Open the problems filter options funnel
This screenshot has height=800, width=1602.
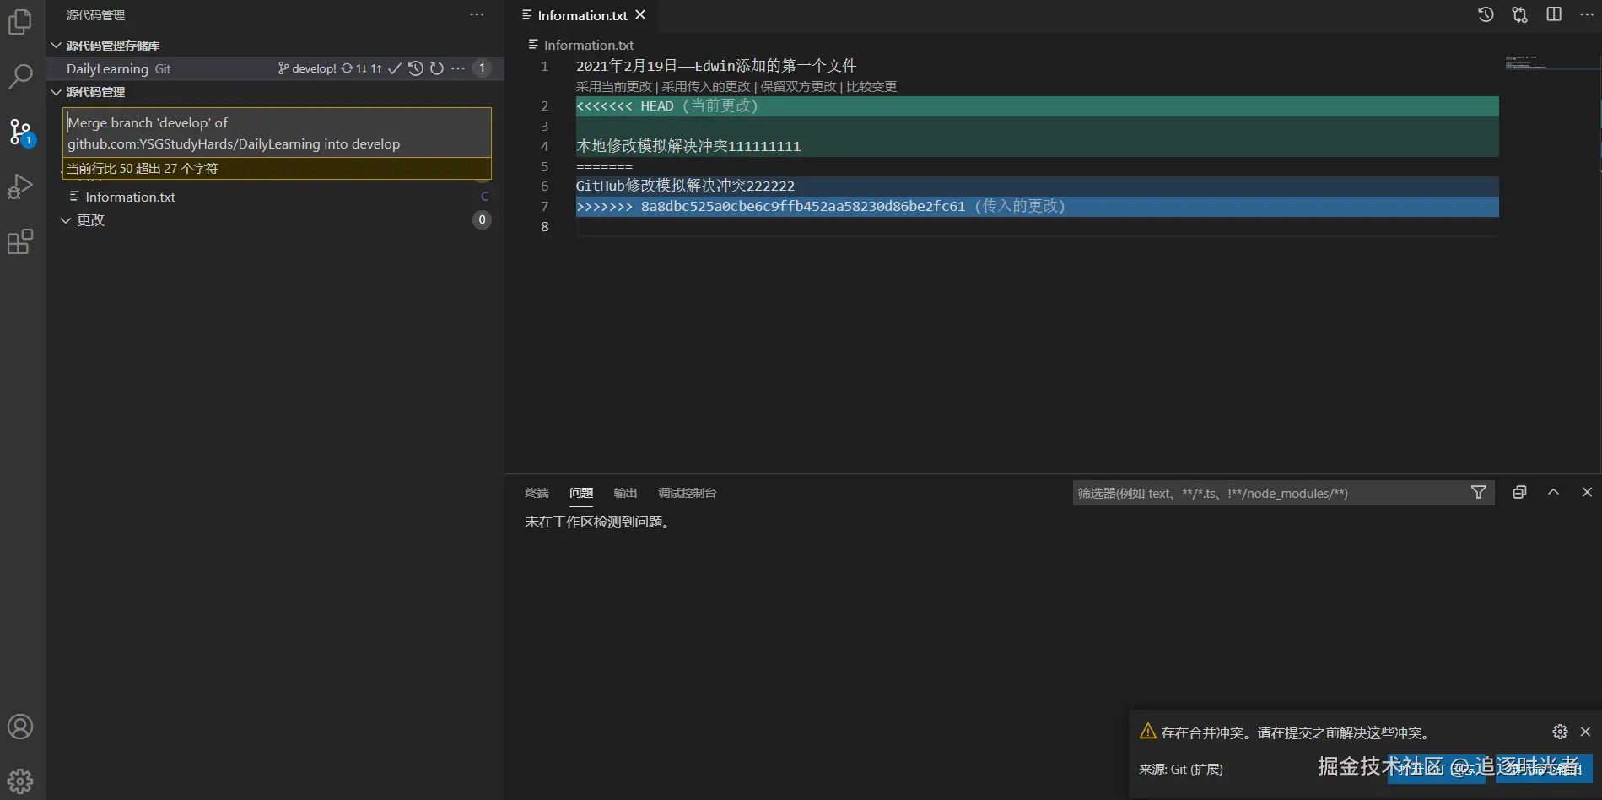click(1479, 493)
